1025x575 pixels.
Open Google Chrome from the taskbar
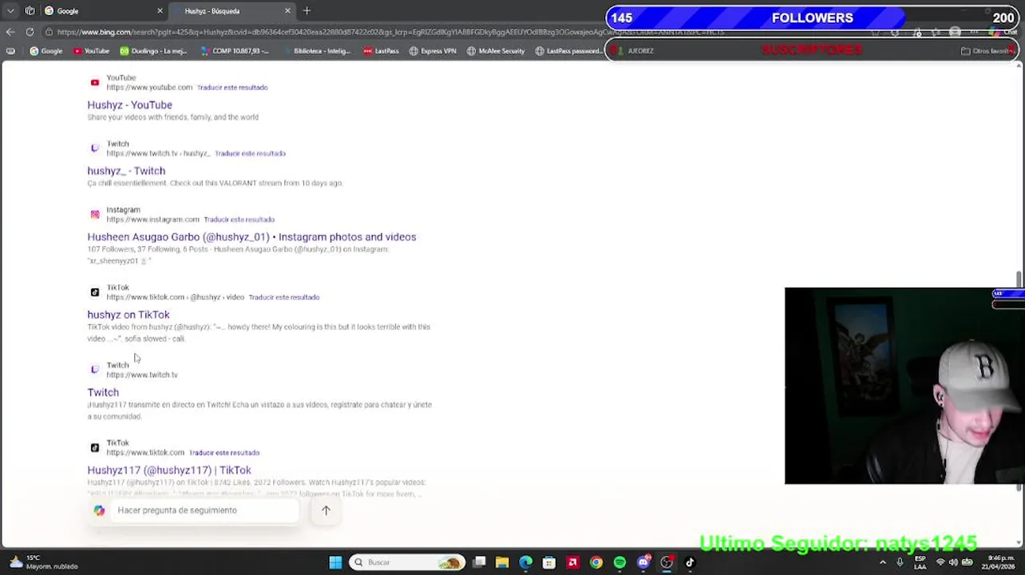596,562
